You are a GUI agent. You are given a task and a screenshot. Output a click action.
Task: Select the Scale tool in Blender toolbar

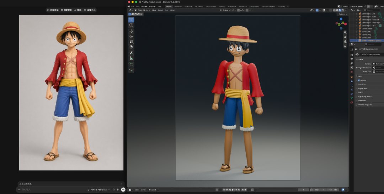pos(131,42)
